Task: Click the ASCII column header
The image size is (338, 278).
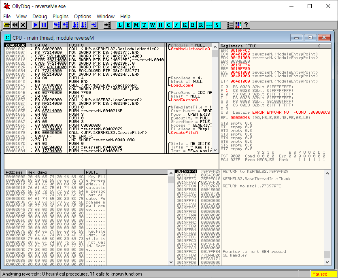Action: pyautogui.click(x=95, y=172)
